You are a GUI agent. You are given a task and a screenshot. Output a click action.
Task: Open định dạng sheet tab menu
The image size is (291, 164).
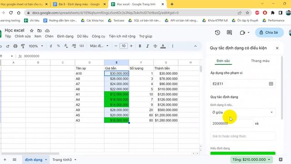click(46, 160)
